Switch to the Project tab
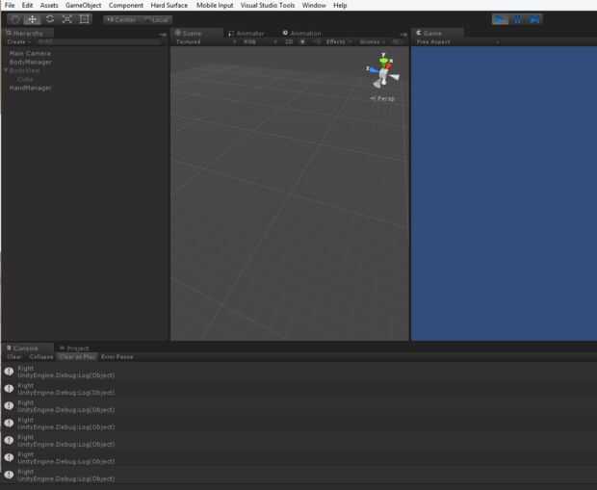Image resolution: width=597 pixels, height=490 pixels. click(x=75, y=348)
